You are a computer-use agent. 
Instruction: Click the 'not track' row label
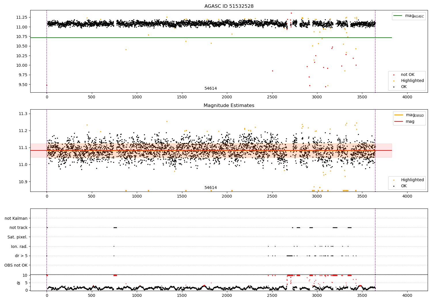point(18,228)
